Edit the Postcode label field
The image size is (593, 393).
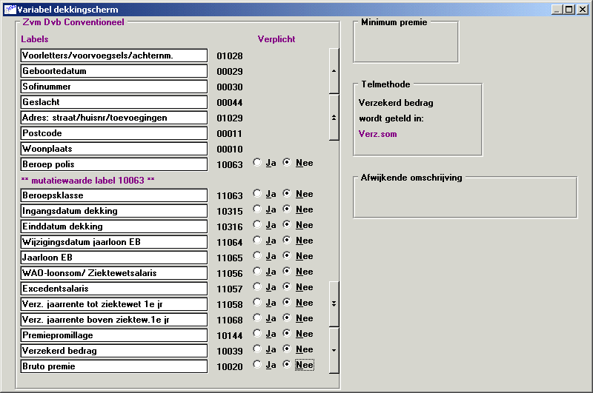pos(114,133)
